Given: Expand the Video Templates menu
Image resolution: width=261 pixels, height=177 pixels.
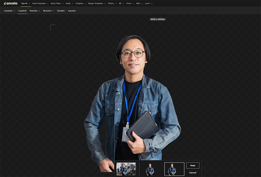Looking at the screenshot, I should [40, 3].
